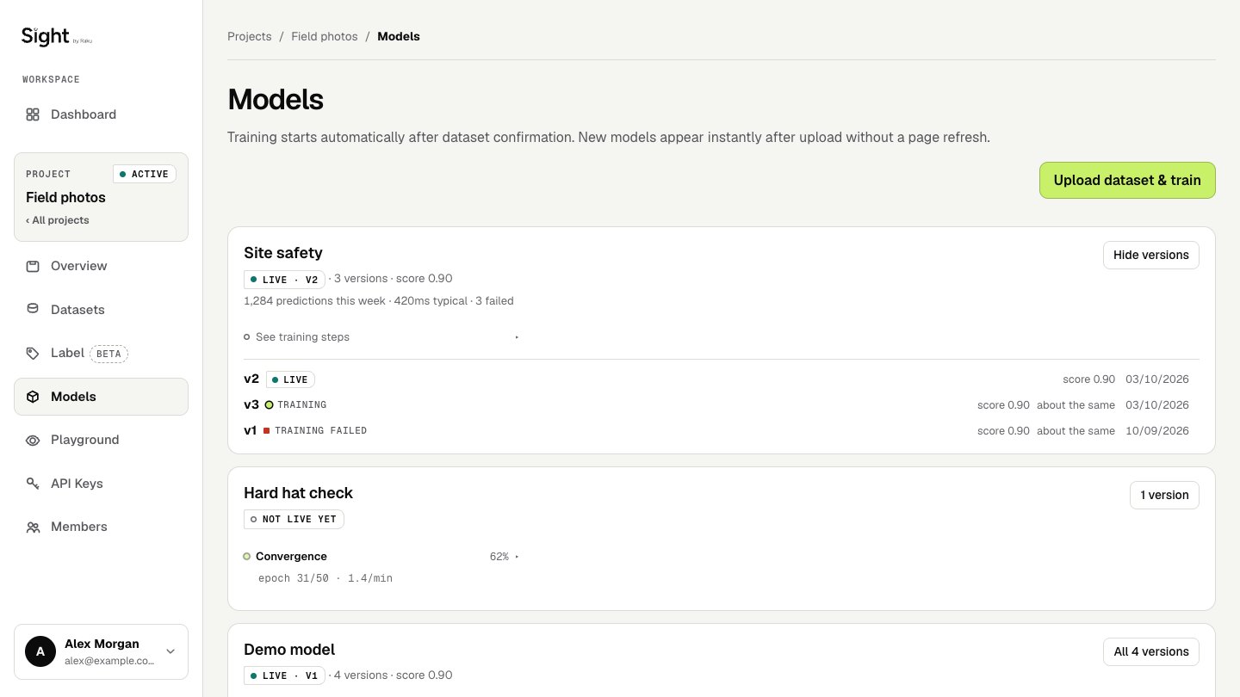
Task: Open the Dashboard page
Action: [101, 114]
